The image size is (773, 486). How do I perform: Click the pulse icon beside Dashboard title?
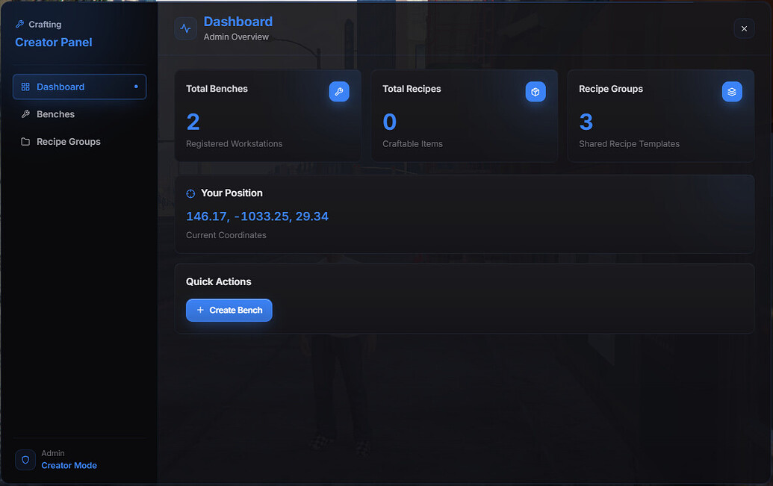point(185,28)
